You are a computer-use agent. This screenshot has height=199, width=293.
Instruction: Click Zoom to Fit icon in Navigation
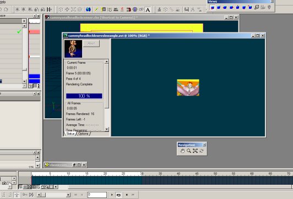[x=195, y=151]
